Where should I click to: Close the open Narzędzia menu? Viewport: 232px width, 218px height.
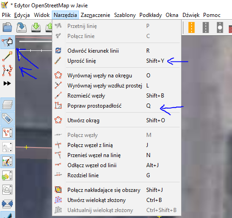pos(65,15)
